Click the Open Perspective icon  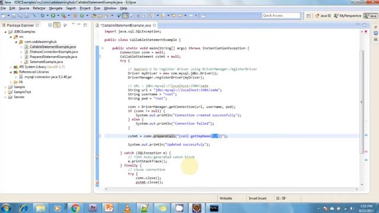[x=309, y=16]
